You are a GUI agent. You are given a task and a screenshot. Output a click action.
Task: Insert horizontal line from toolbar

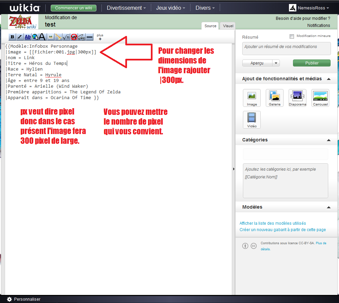click(x=89, y=37)
